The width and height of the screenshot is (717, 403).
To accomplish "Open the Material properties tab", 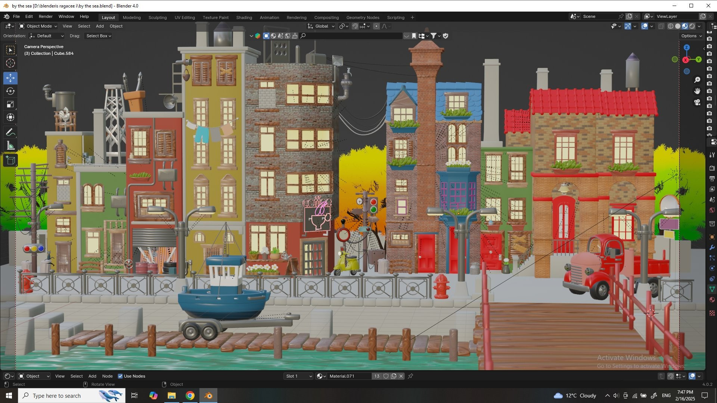I will point(712,300).
